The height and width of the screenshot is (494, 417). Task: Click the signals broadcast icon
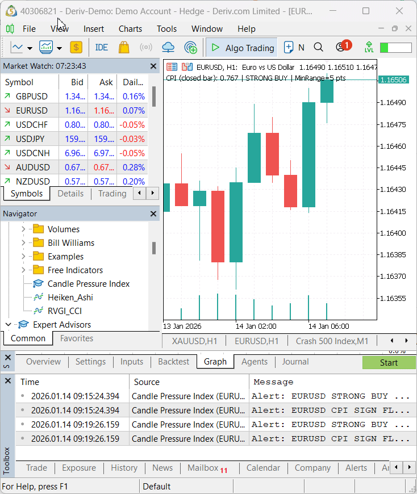click(x=146, y=48)
